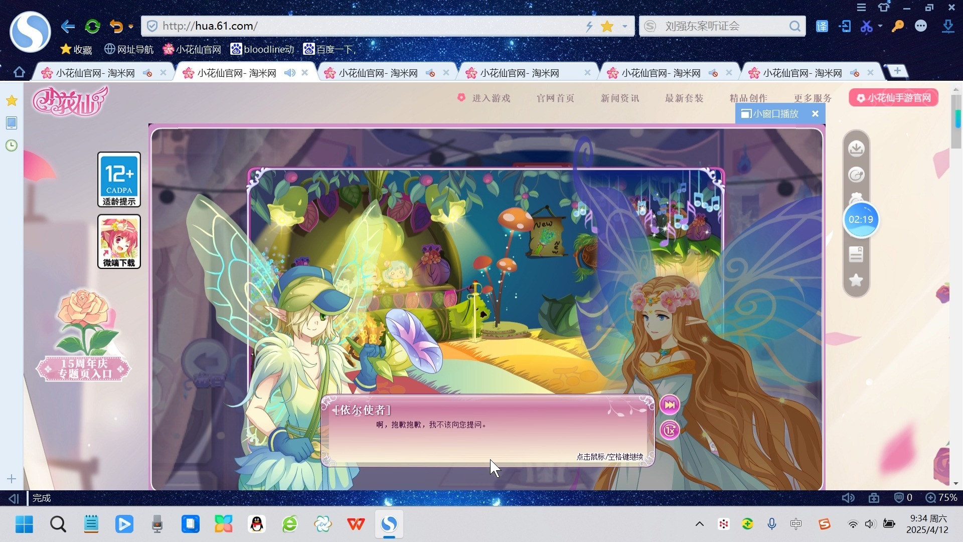Screen dimensions: 963x542
Task: Open the browser skin (t-shirt) customization icon
Action: point(884,8)
